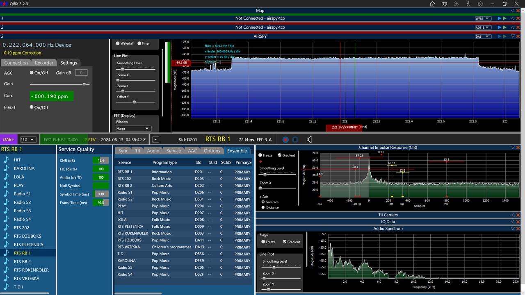
Task: Close the IQ Data panel
Action: 518,222
